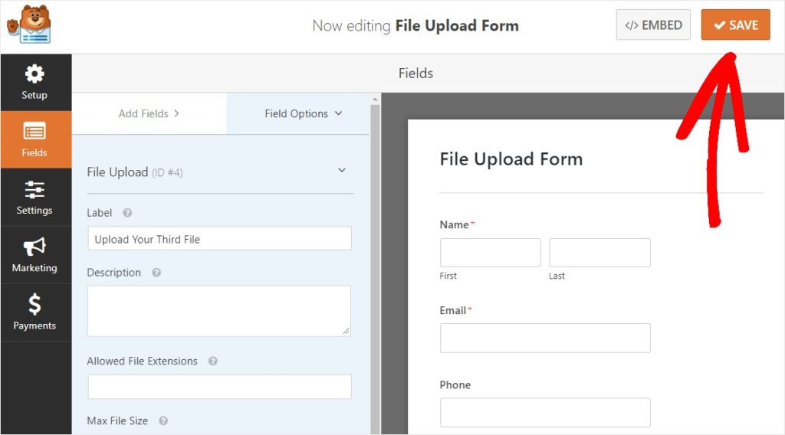This screenshot has height=435, width=785.
Task: Collapse the File Upload field options chevron
Action: point(341,171)
